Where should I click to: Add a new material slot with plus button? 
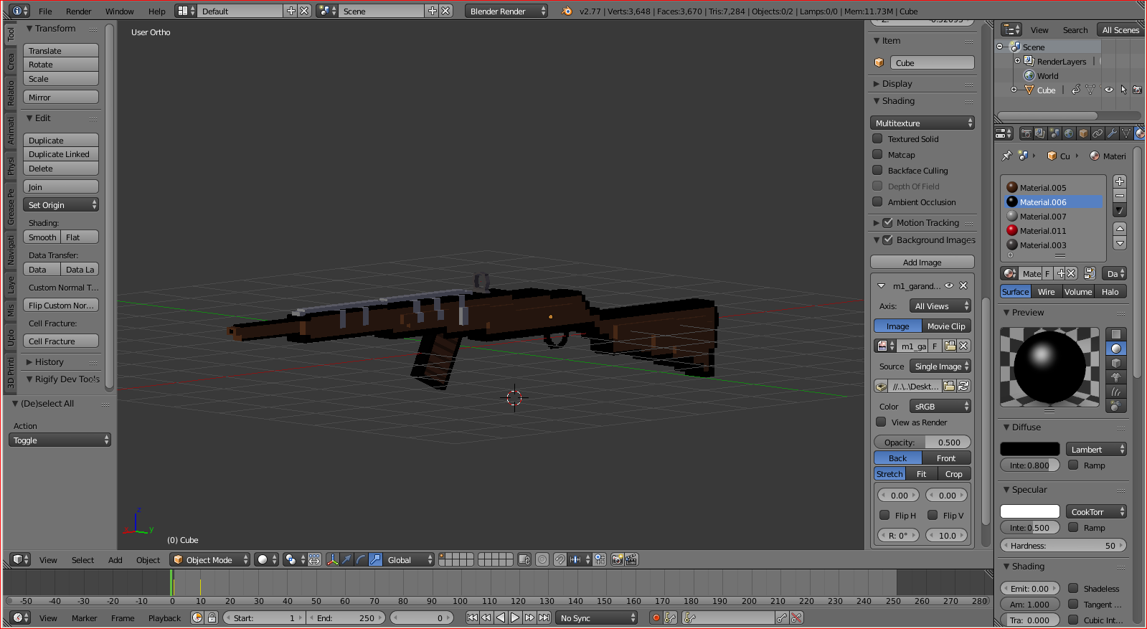(1120, 181)
